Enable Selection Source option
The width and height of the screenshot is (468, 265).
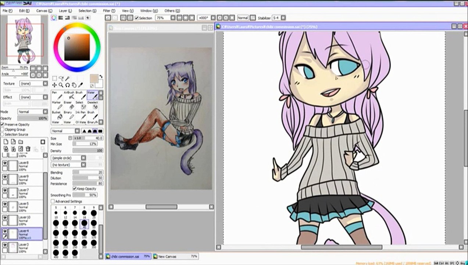point(3,134)
